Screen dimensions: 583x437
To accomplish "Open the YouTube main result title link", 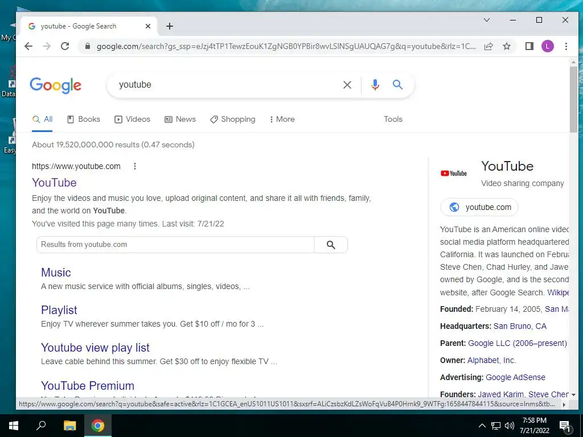I will (54, 183).
